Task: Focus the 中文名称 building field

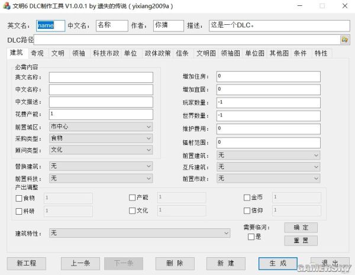Action: [x=101, y=90]
